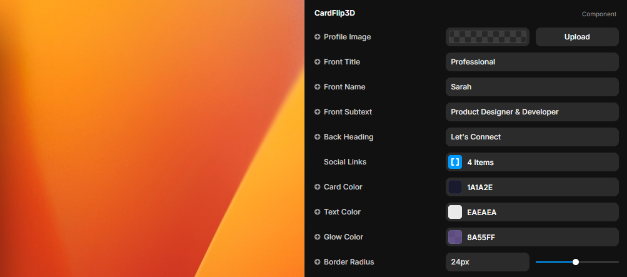Click the plus icon beside Profile Image
The width and height of the screenshot is (627, 277).
(x=318, y=37)
